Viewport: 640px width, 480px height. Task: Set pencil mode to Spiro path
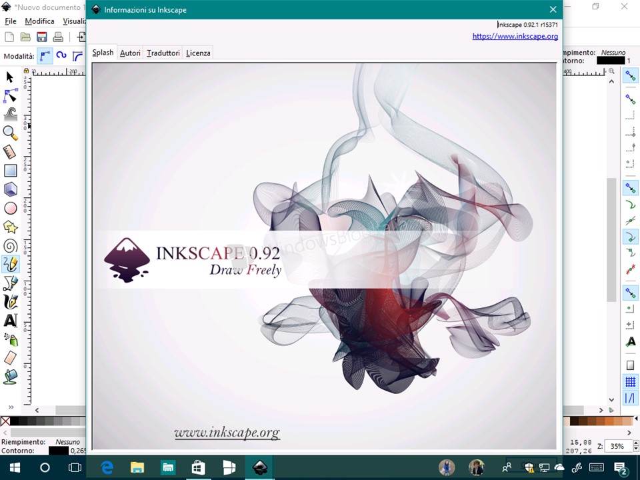(61, 56)
